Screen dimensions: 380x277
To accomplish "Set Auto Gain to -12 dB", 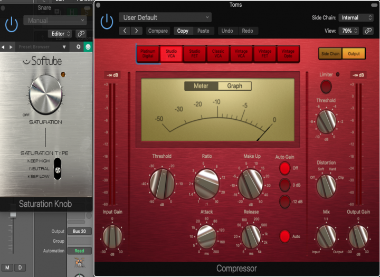I will [284, 202].
